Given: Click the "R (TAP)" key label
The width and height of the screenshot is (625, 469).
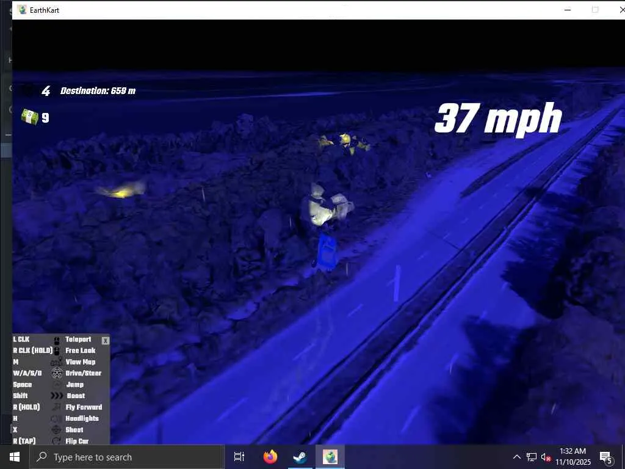Looking at the screenshot, I should click(x=24, y=441).
